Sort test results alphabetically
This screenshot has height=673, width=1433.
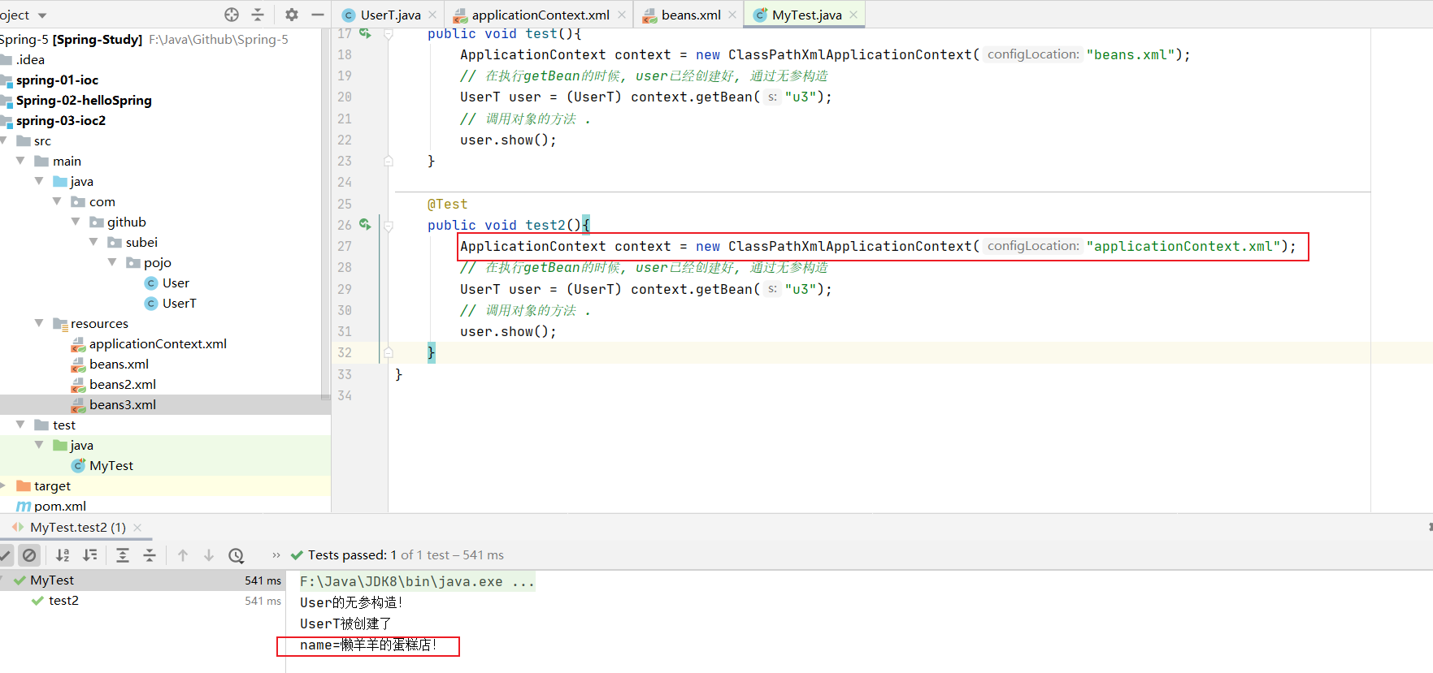point(63,555)
